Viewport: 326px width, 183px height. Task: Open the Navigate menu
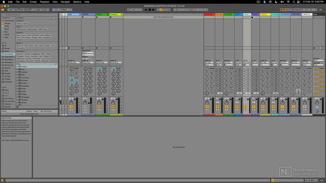(65, 2)
